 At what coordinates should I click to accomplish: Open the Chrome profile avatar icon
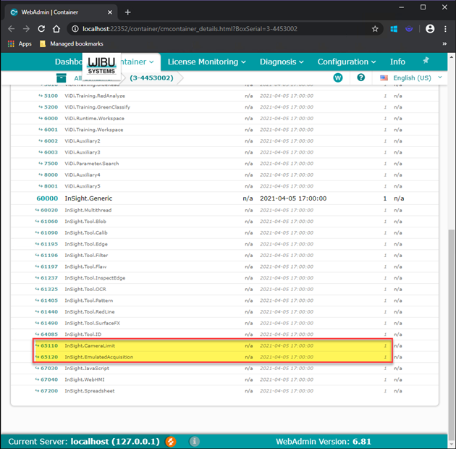pyautogui.click(x=430, y=29)
